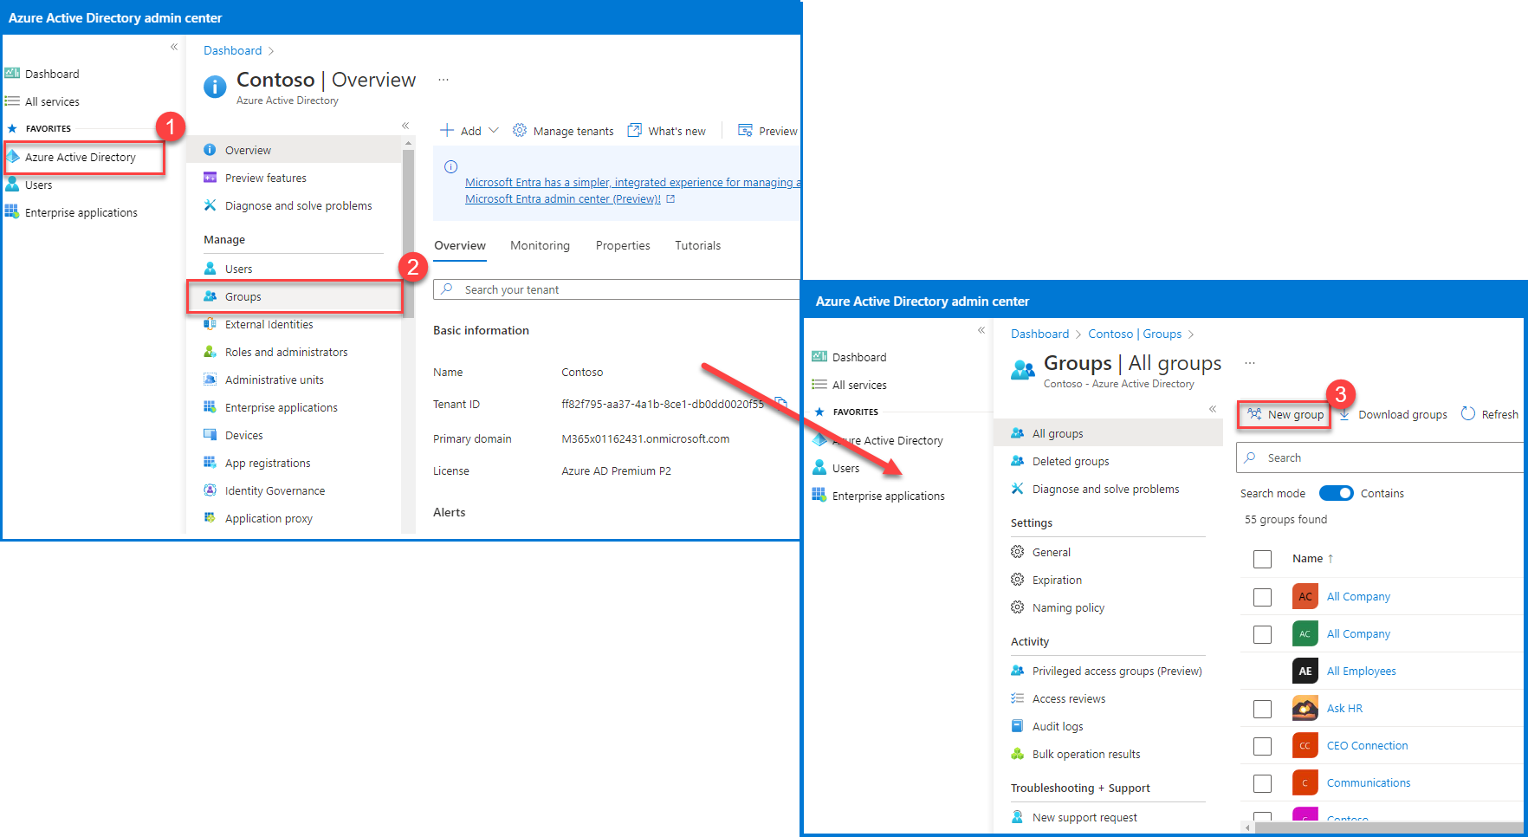Collapse the Groups resource menu panel
Screen dimensions: 1528x837
[x=1213, y=409]
